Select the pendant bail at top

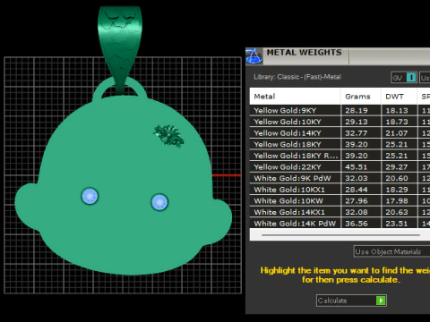tap(119, 49)
